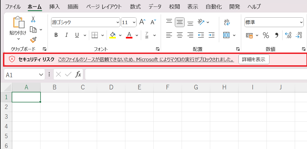Select the Format Painter brush icon
This screenshot has height=149, width=307.
point(33,40)
